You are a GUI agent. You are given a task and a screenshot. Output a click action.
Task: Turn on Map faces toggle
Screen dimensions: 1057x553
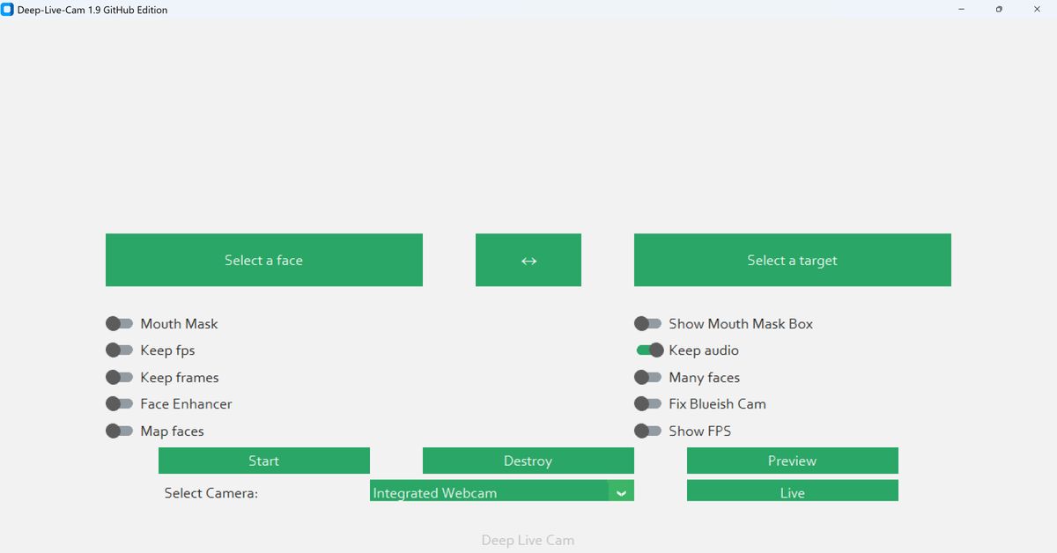pyautogui.click(x=119, y=431)
